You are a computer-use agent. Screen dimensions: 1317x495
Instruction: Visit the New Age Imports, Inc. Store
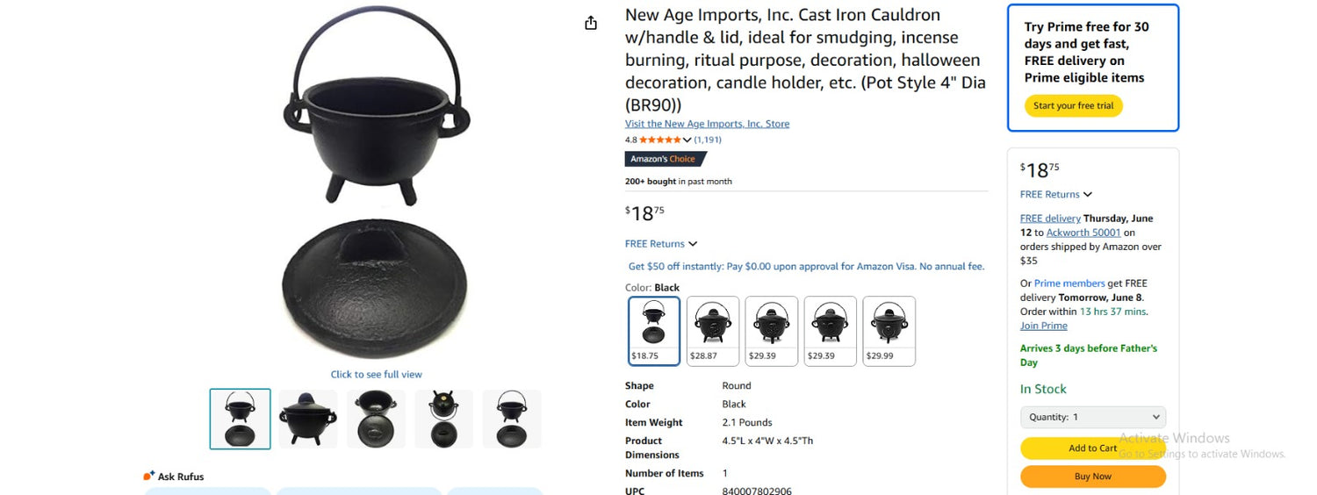pos(707,124)
